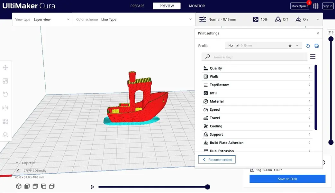335x193 pixels.
Task: Select the Move tool in left toolbar
Action: pyautogui.click(x=5, y=68)
